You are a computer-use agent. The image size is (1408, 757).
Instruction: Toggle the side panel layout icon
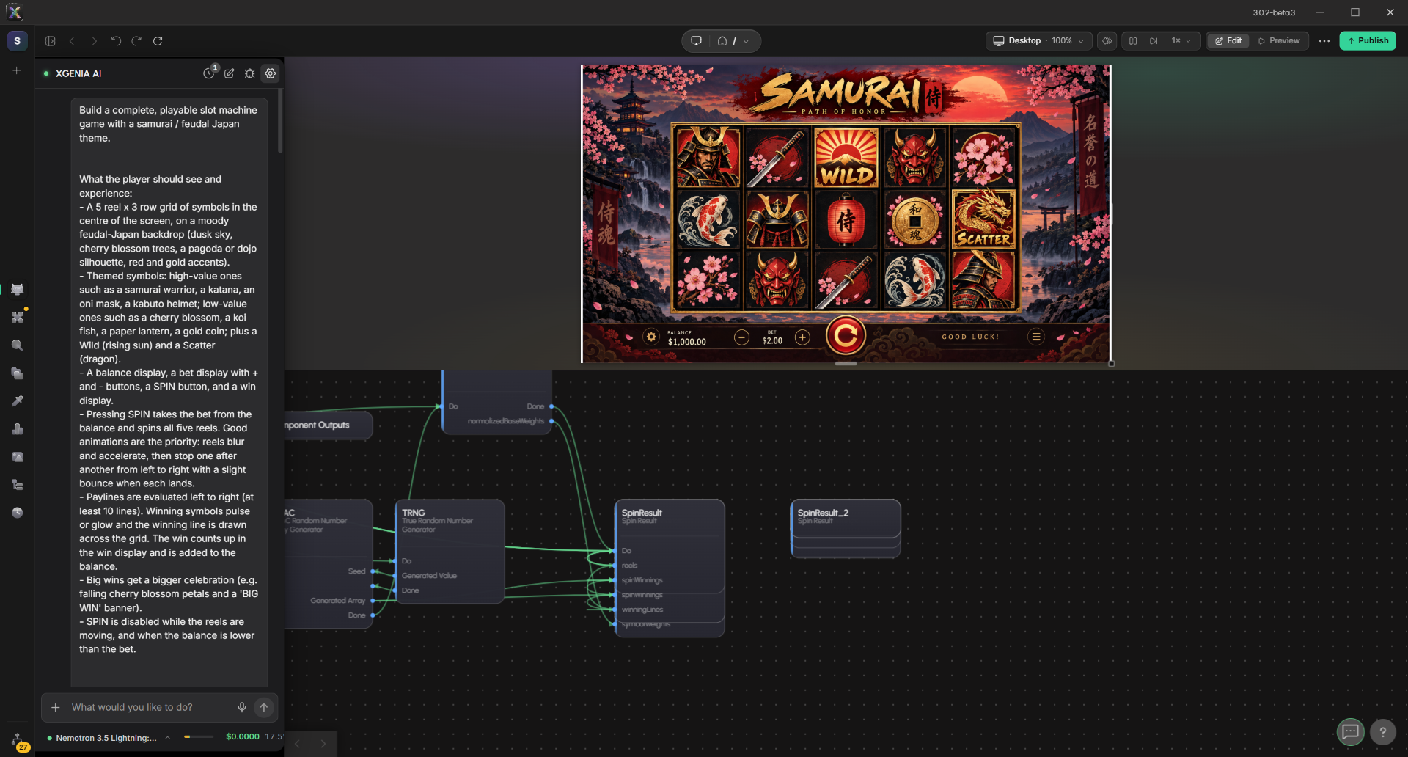(51, 41)
